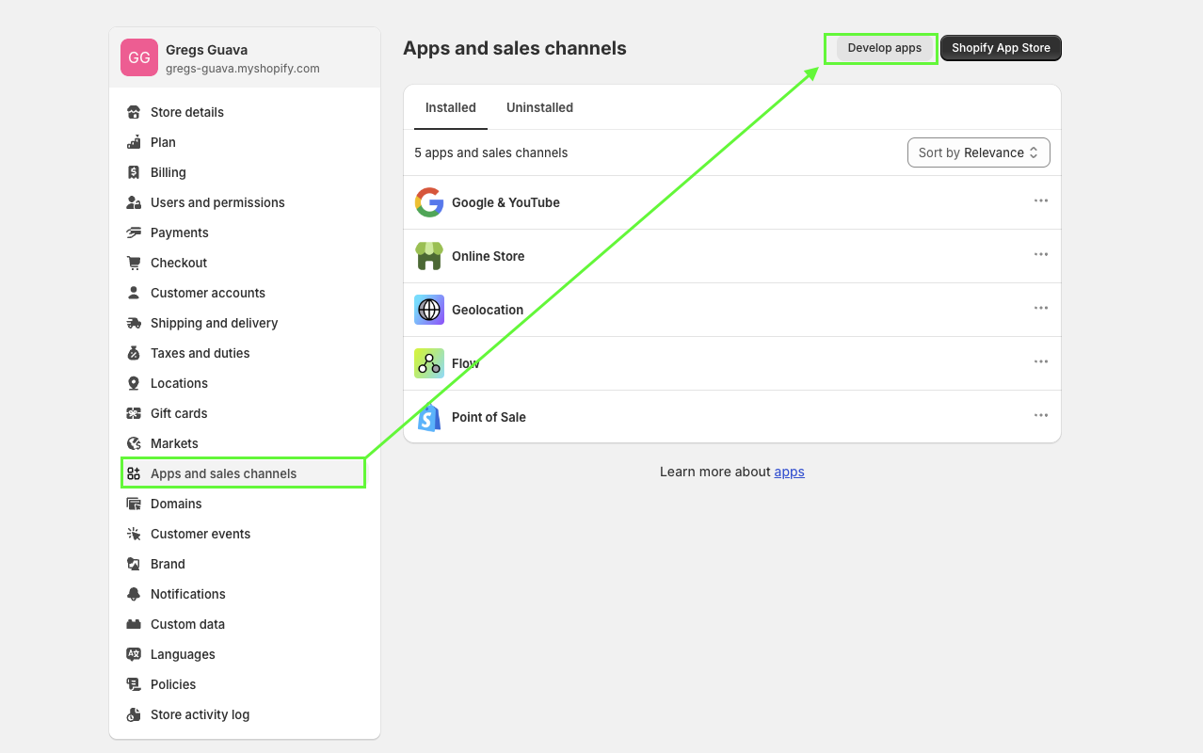Viewport: 1203px width, 753px height.
Task: Click the Flow app logo
Action: click(x=429, y=363)
